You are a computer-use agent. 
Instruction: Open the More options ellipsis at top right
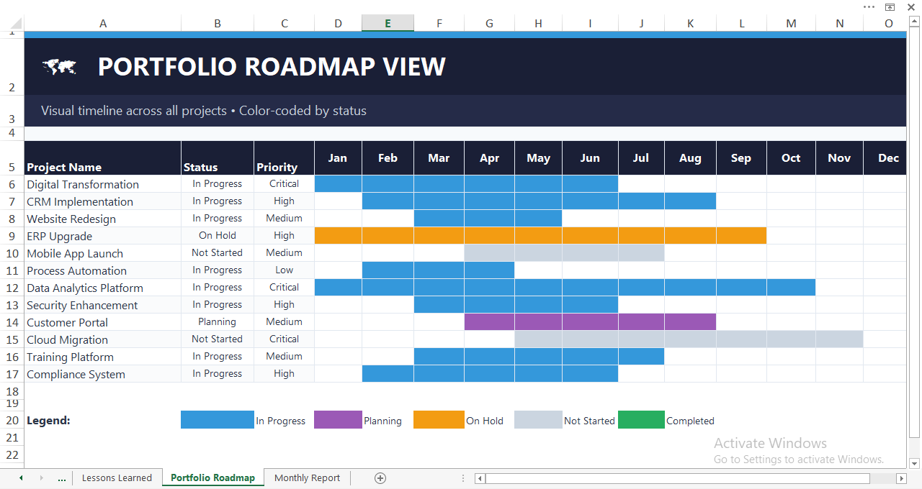pyautogui.click(x=869, y=6)
